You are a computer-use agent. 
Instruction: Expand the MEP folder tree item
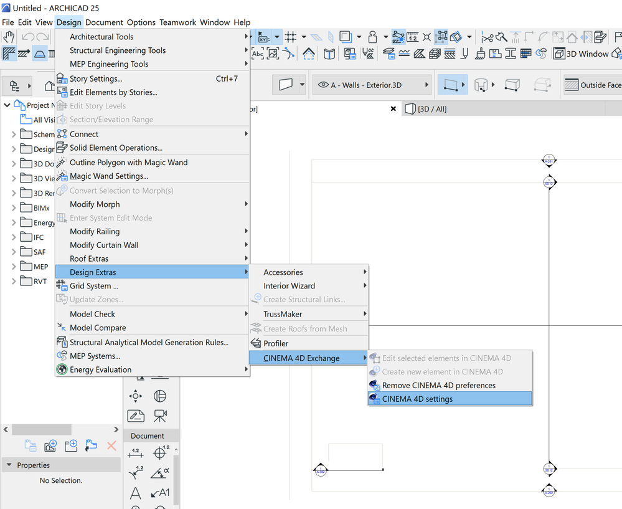14,267
